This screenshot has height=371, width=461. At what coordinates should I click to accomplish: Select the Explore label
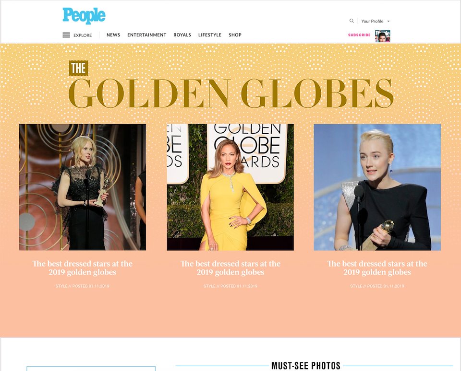[x=83, y=35]
